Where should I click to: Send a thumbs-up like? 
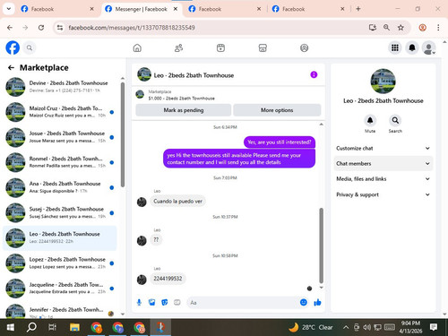(x=317, y=303)
